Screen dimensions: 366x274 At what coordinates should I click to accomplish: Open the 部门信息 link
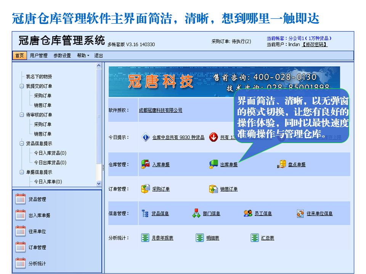212,213
